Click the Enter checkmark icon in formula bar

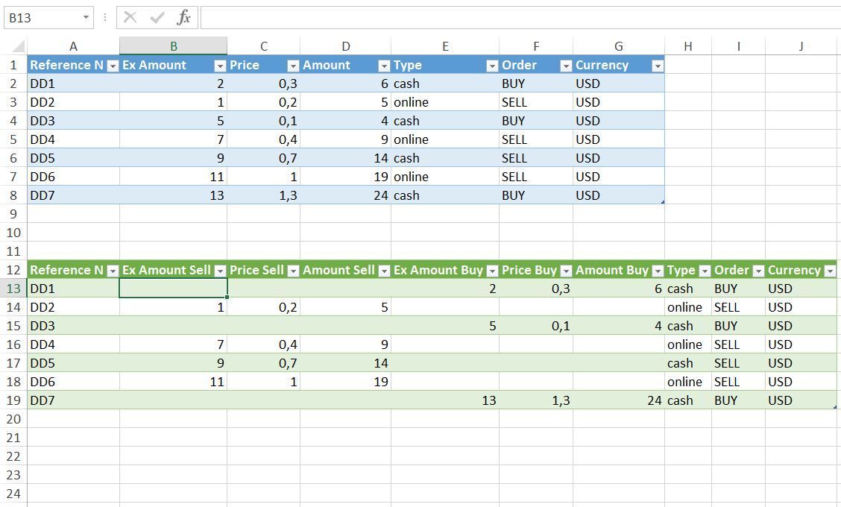point(157,18)
